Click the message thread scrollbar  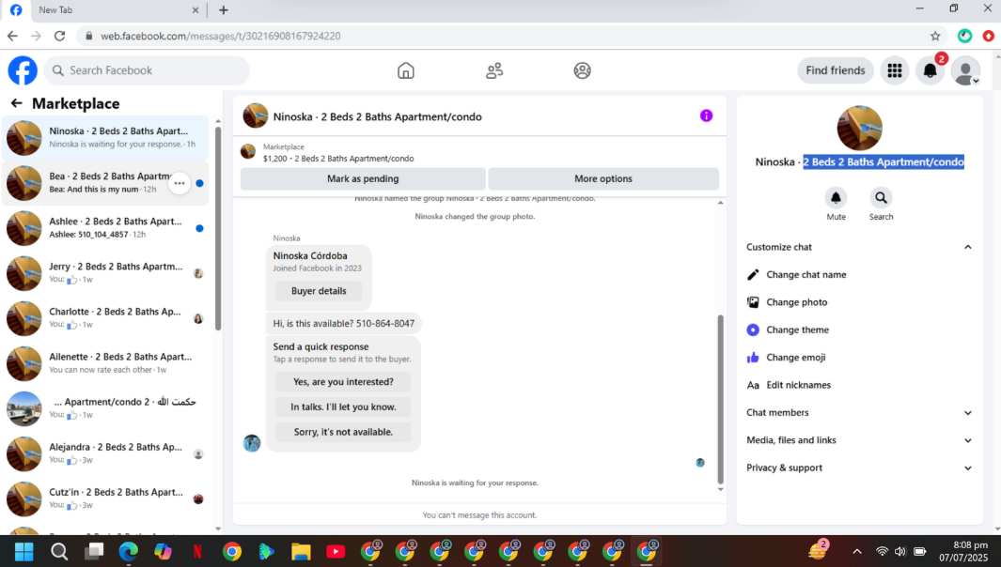[x=720, y=399]
